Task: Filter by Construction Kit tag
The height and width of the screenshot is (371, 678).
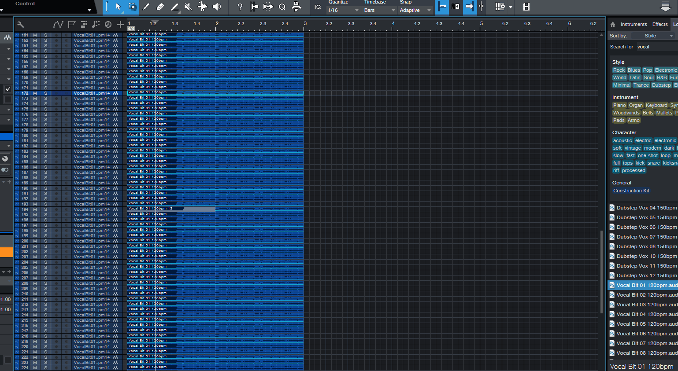Action: (x=631, y=191)
